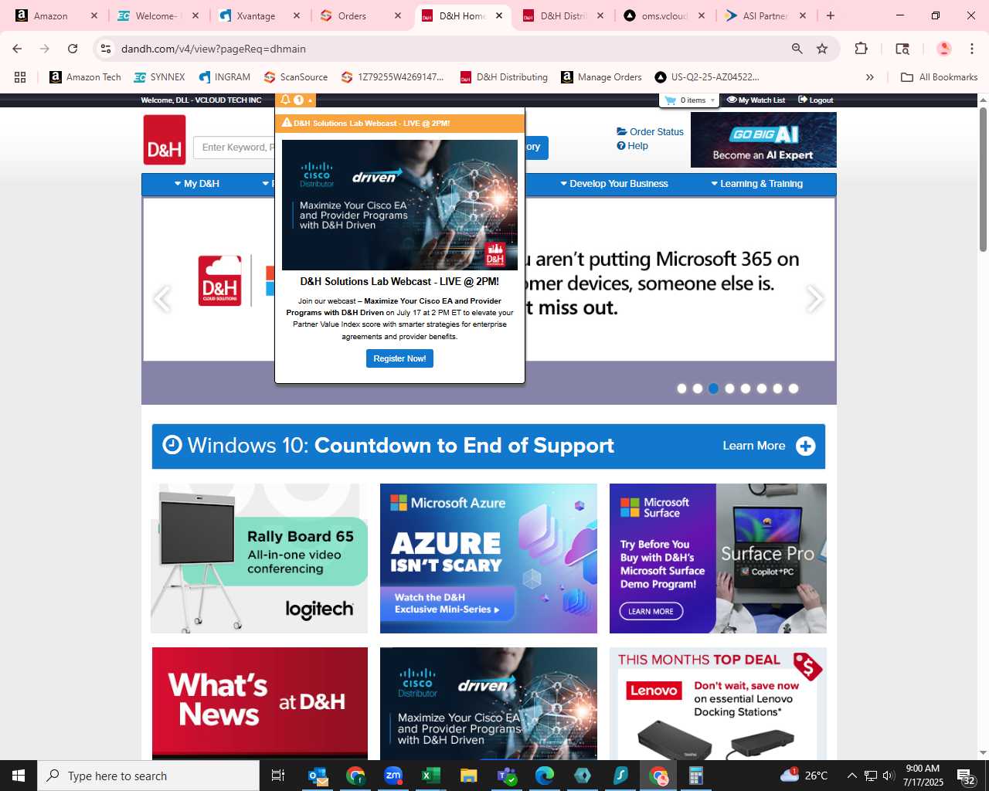Image resolution: width=989 pixels, height=791 pixels.
Task: Open the All Bookmarks folder
Action: pyautogui.click(x=940, y=77)
